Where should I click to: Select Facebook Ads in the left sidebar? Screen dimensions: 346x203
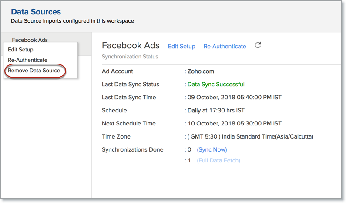click(30, 40)
